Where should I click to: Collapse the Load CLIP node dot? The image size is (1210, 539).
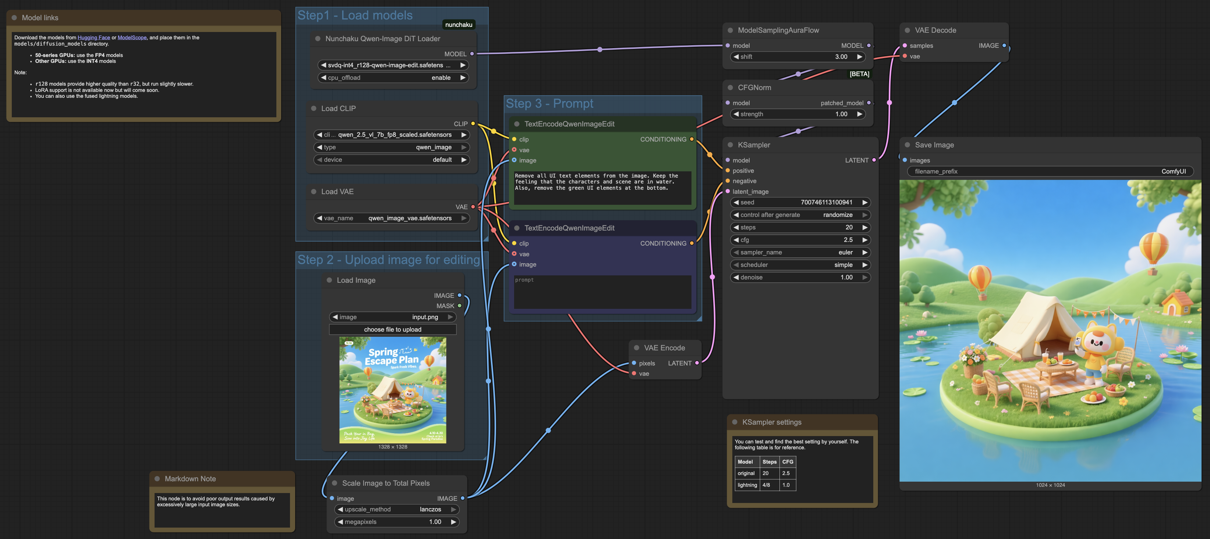point(313,108)
